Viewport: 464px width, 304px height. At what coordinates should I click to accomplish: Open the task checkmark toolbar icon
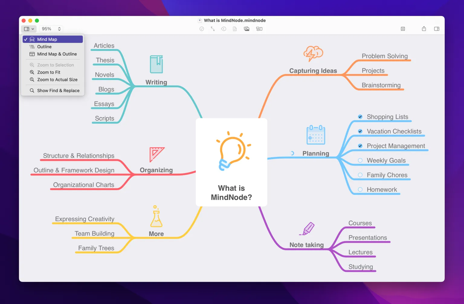tap(201, 29)
